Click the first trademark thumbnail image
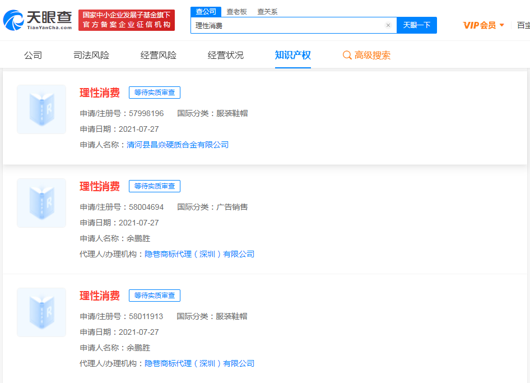The image size is (530, 383). [41, 109]
